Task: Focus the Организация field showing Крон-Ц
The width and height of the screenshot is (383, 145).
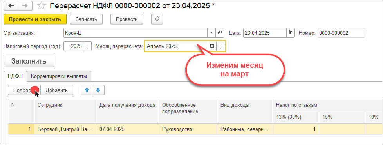Action: pyautogui.click(x=135, y=33)
